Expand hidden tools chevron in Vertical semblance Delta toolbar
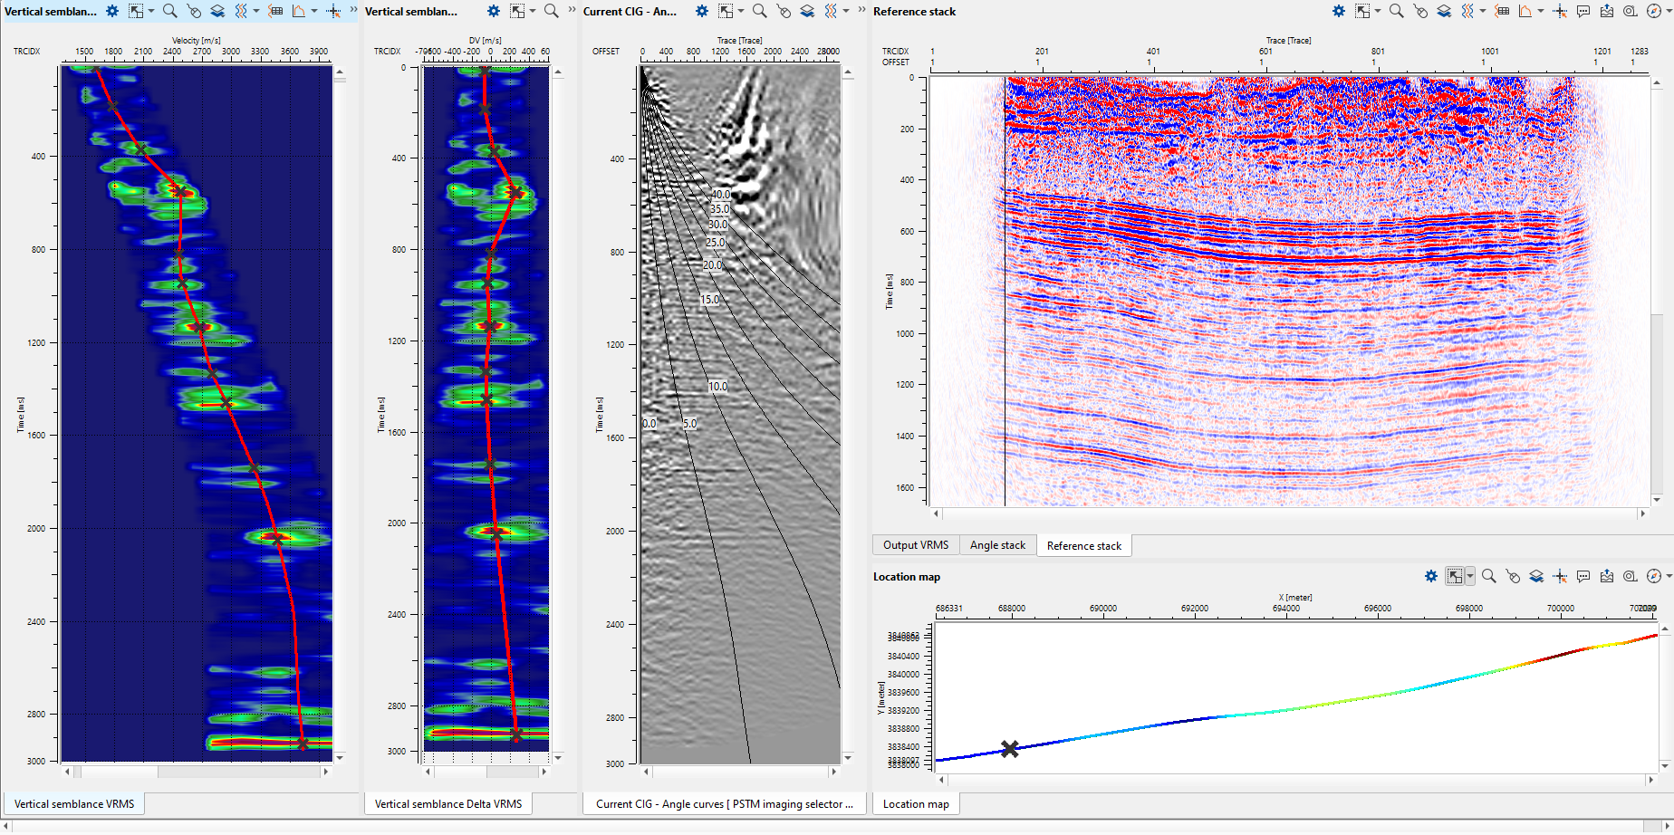 pyautogui.click(x=572, y=11)
